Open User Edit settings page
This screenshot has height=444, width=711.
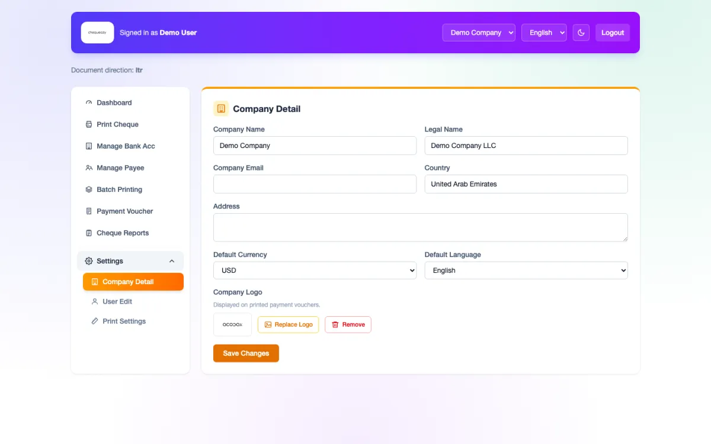point(133,301)
